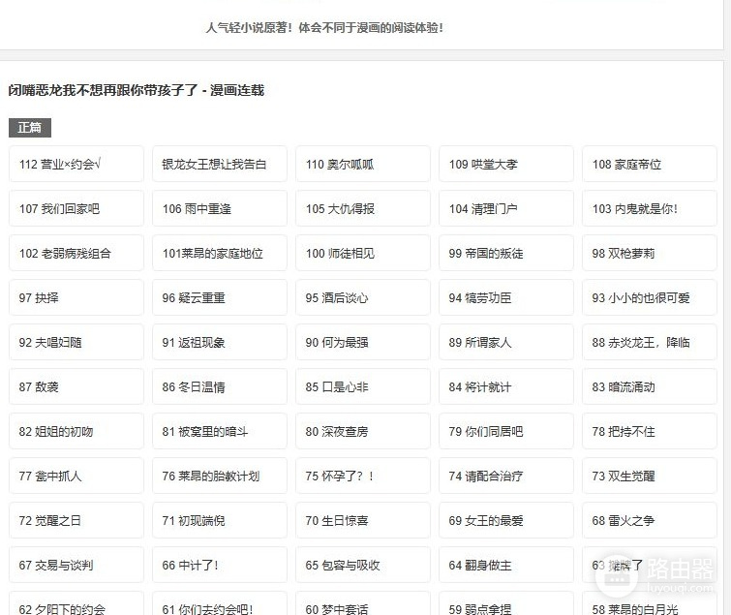The width and height of the screenshot is (731, 615).
Task: Open chapter 79 你们同居吧
Action: [x=506, y=431]
